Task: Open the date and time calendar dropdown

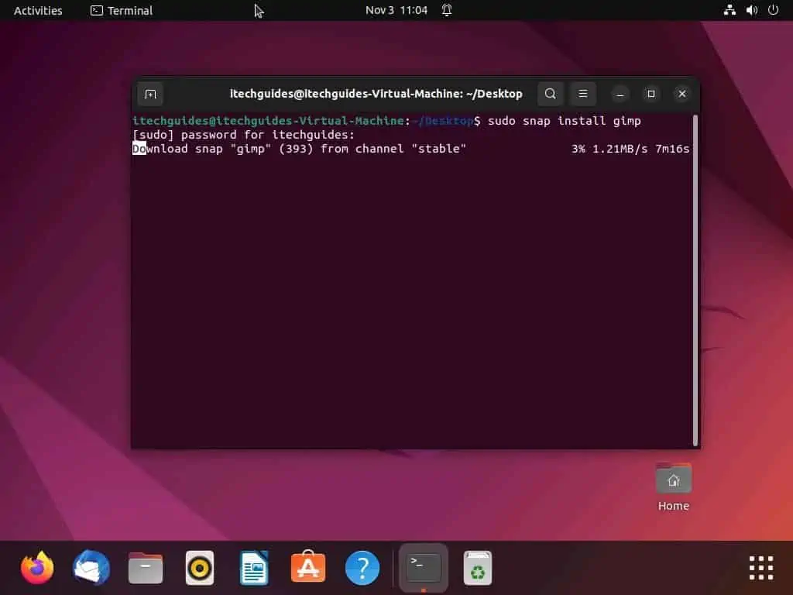Action: click(x=396, y=10)
